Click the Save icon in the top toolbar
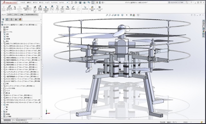 pos(80,2)
